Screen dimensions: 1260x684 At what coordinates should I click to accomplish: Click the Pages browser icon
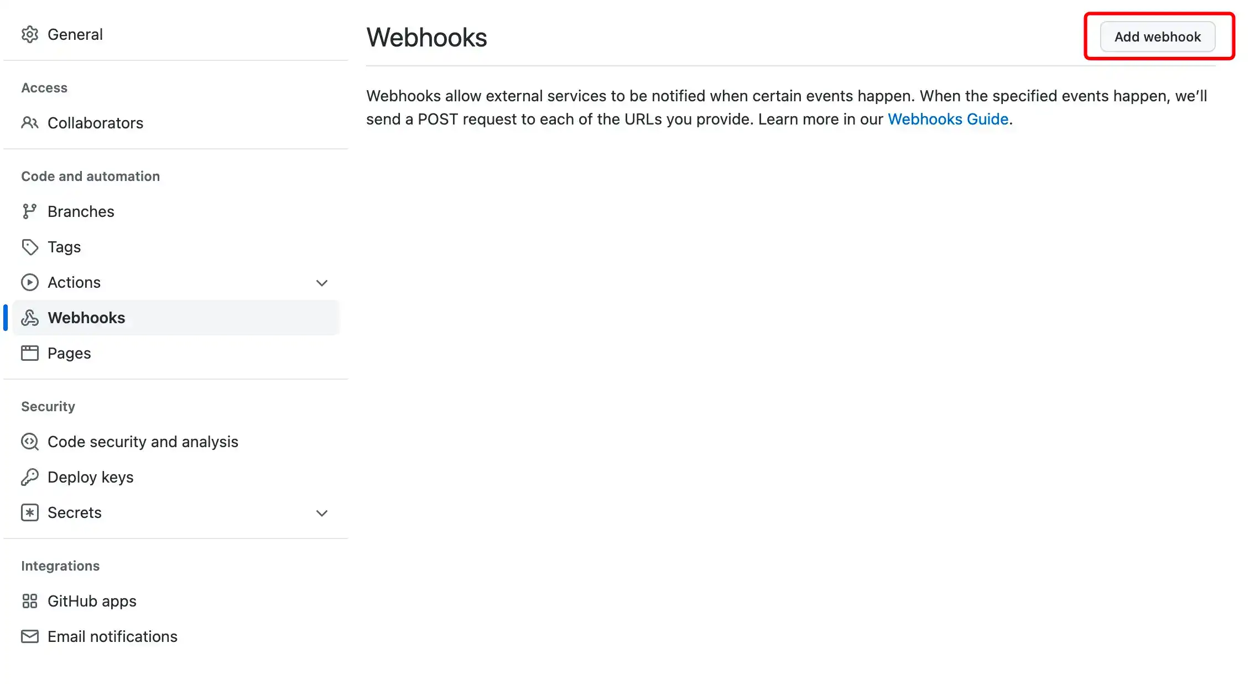point(30,353)
